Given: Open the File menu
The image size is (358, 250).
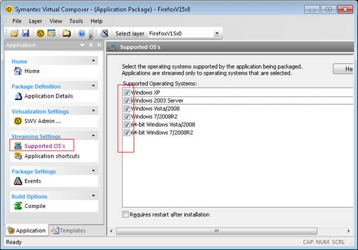Looking at the screenshot, I should (x=17, y=21).
